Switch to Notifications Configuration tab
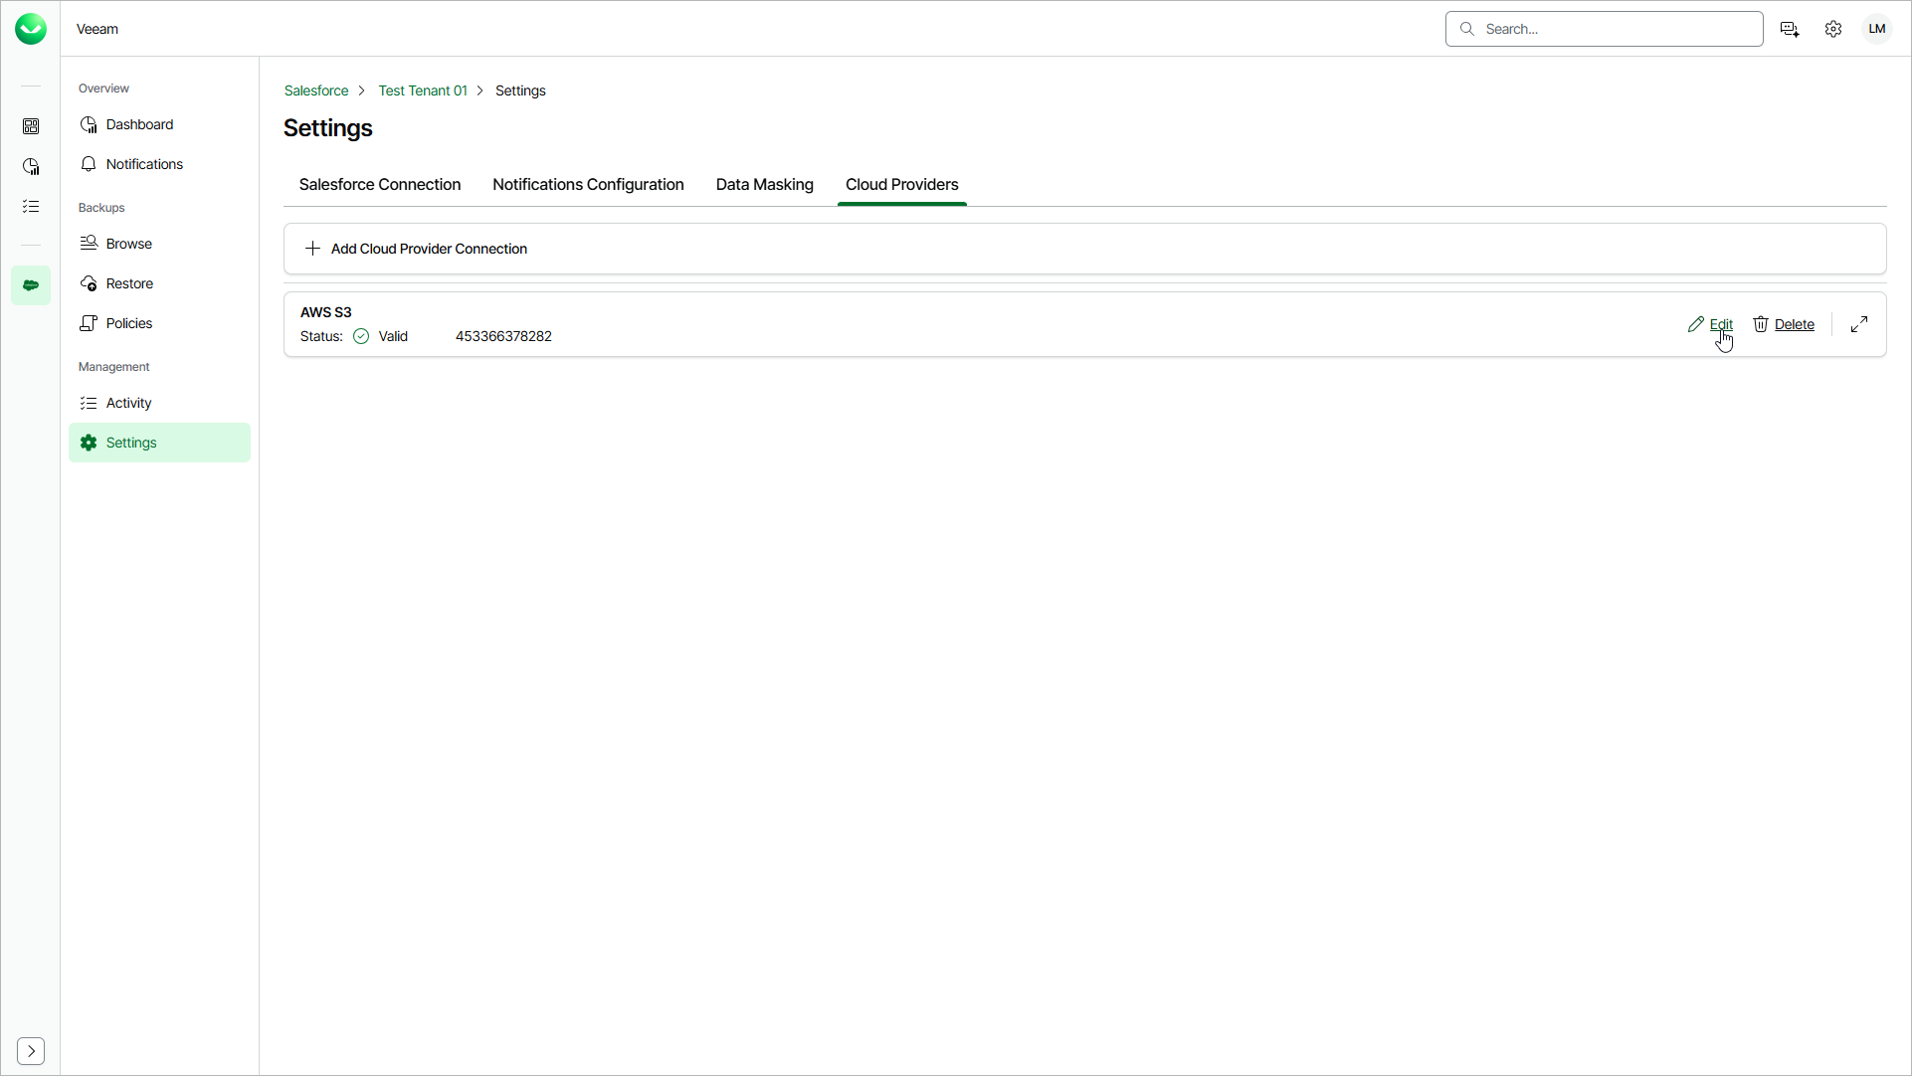 click(588, 185)
